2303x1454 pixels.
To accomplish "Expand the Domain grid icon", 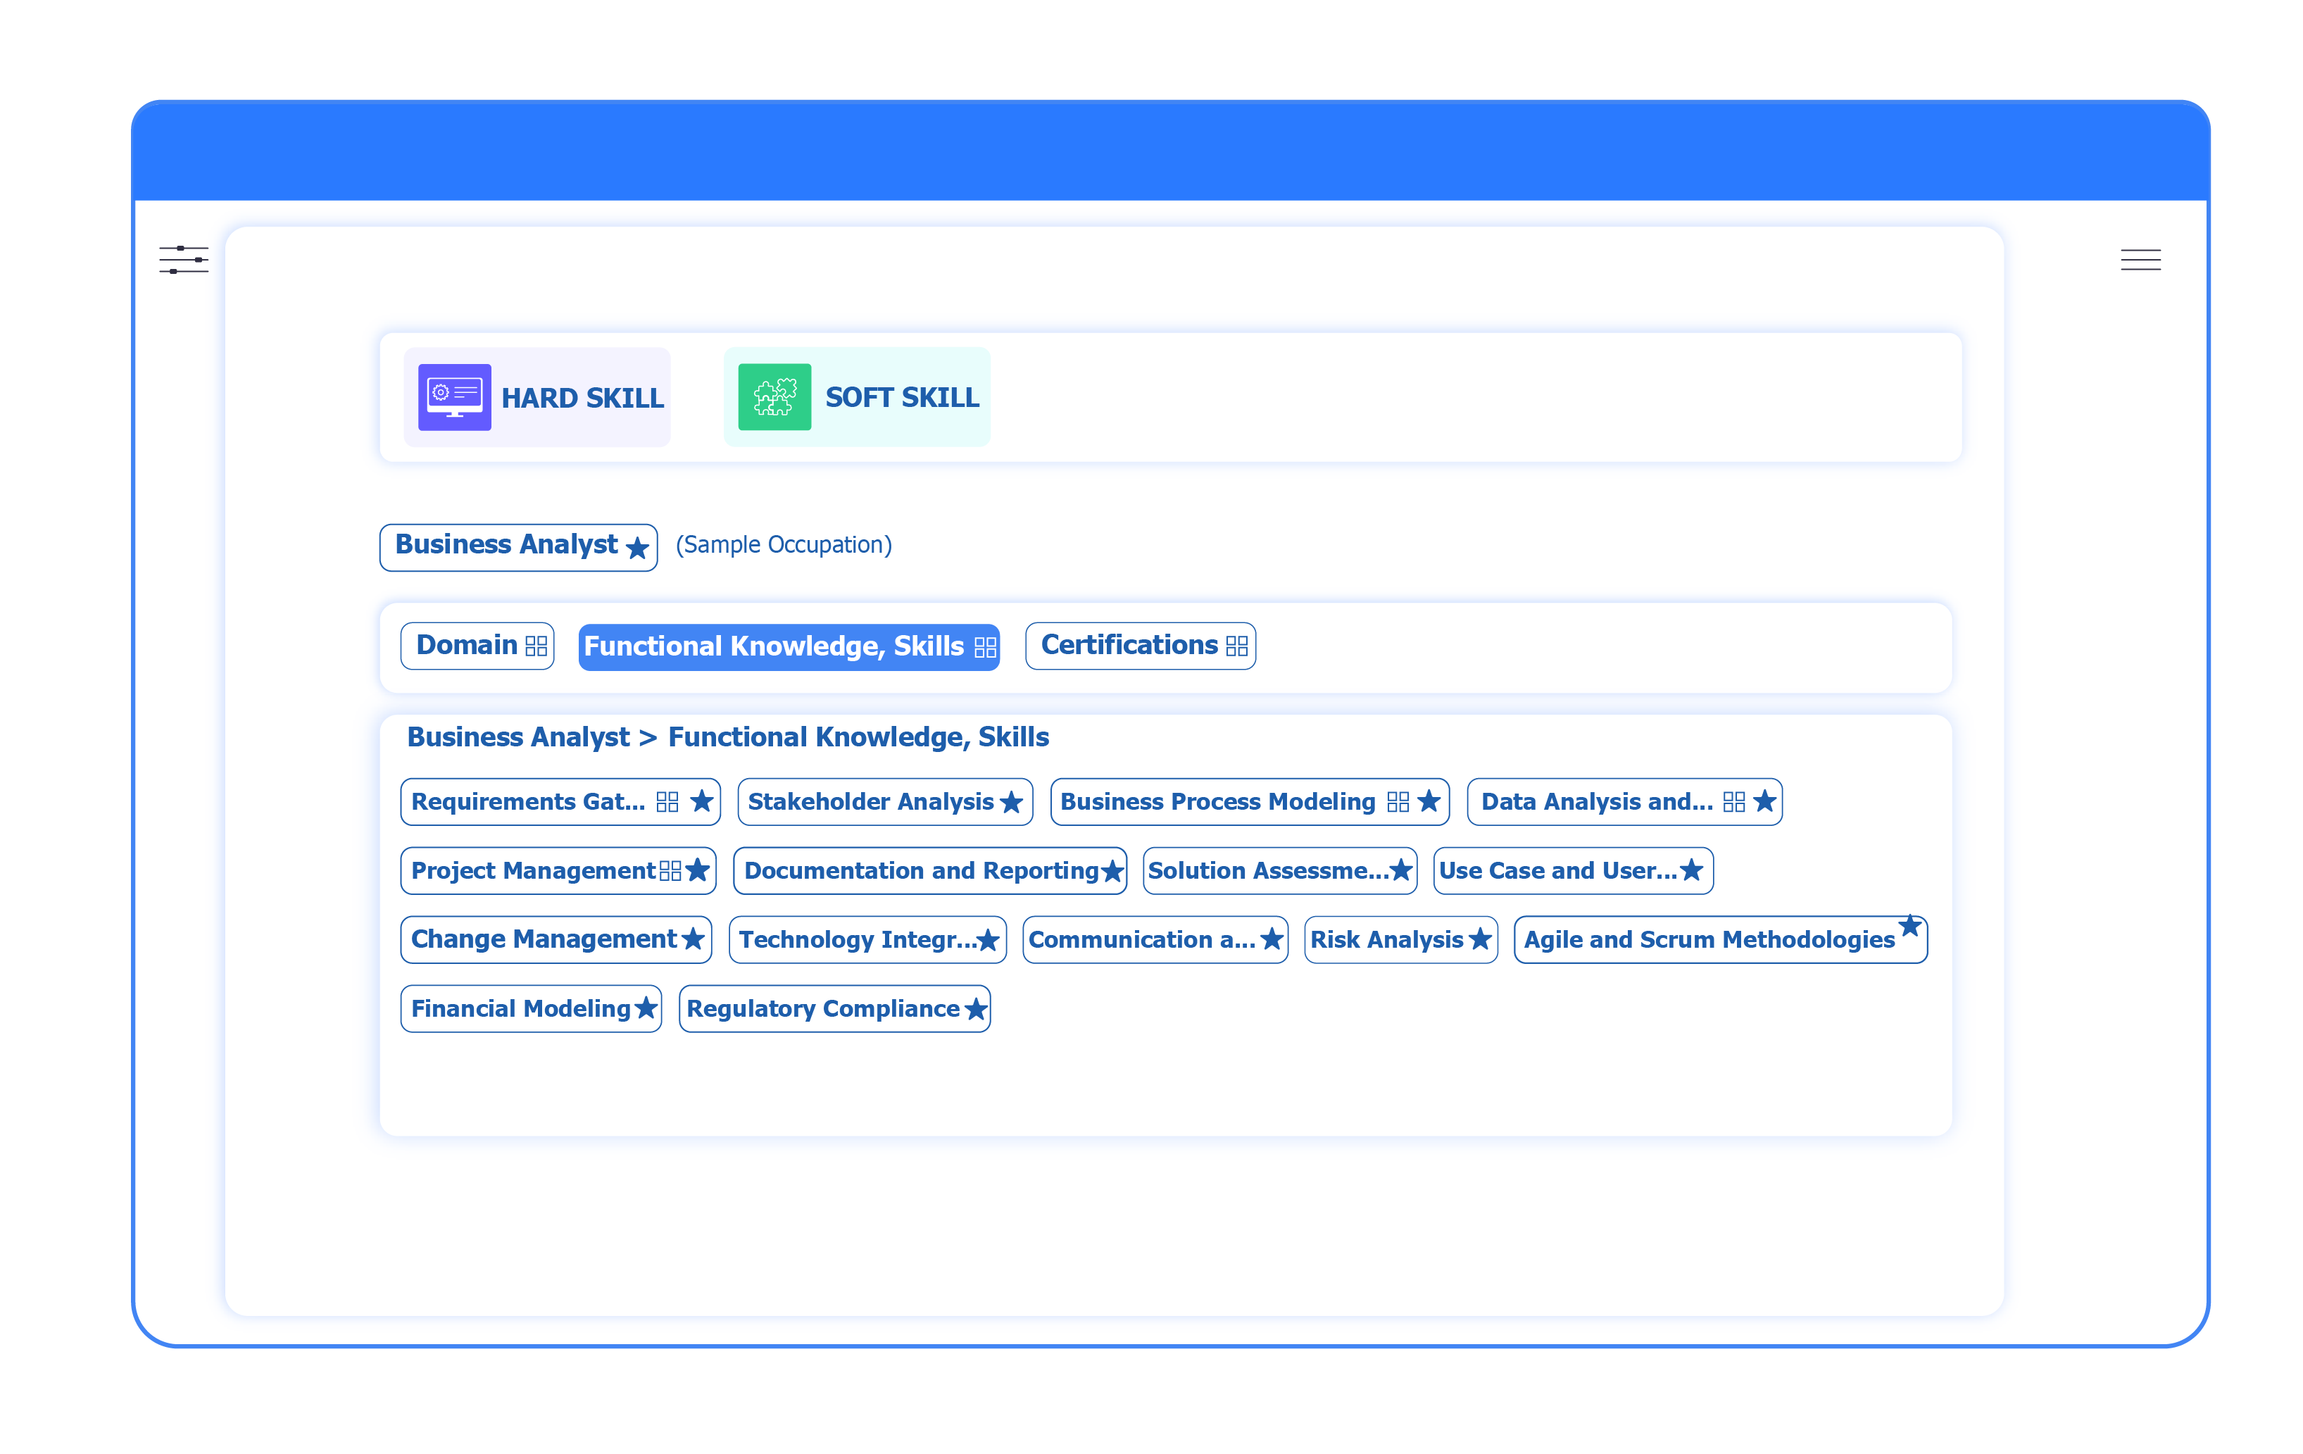I will click(536, 646).
